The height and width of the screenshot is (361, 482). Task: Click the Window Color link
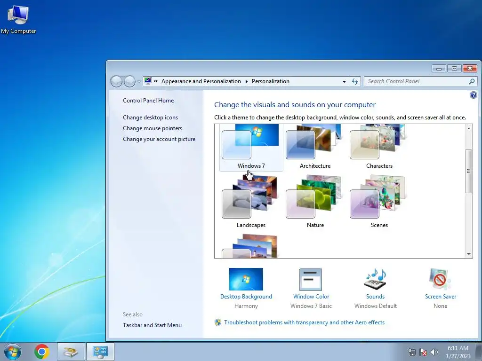[311, 297]
